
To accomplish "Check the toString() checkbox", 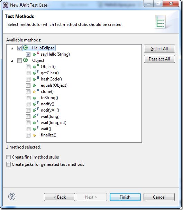I will point(28,98).
